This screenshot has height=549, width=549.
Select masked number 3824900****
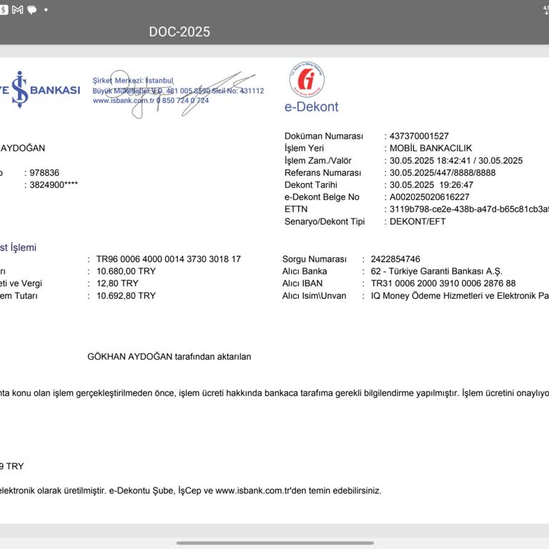click(54, 184)
